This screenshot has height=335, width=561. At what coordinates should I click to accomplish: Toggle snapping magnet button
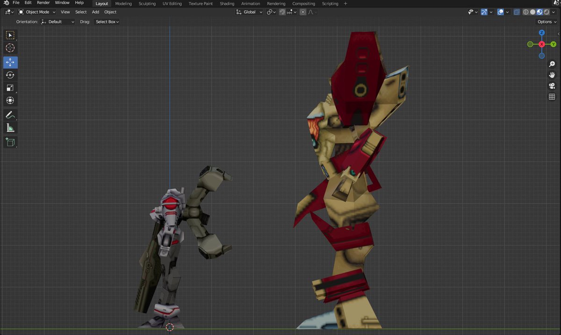tap(282, 12)
